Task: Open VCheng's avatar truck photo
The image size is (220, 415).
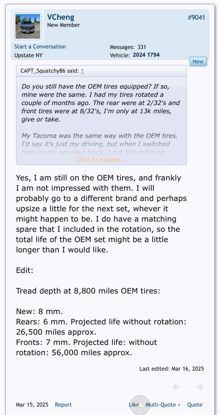Action: (28, 26)
